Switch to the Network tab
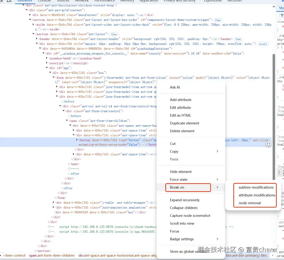The height and width of the screenshot is (260, 284). tap(82, 1)
